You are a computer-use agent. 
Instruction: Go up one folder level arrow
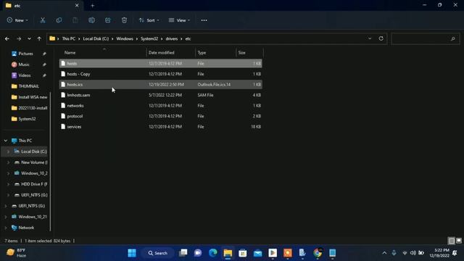coord(39,38)
